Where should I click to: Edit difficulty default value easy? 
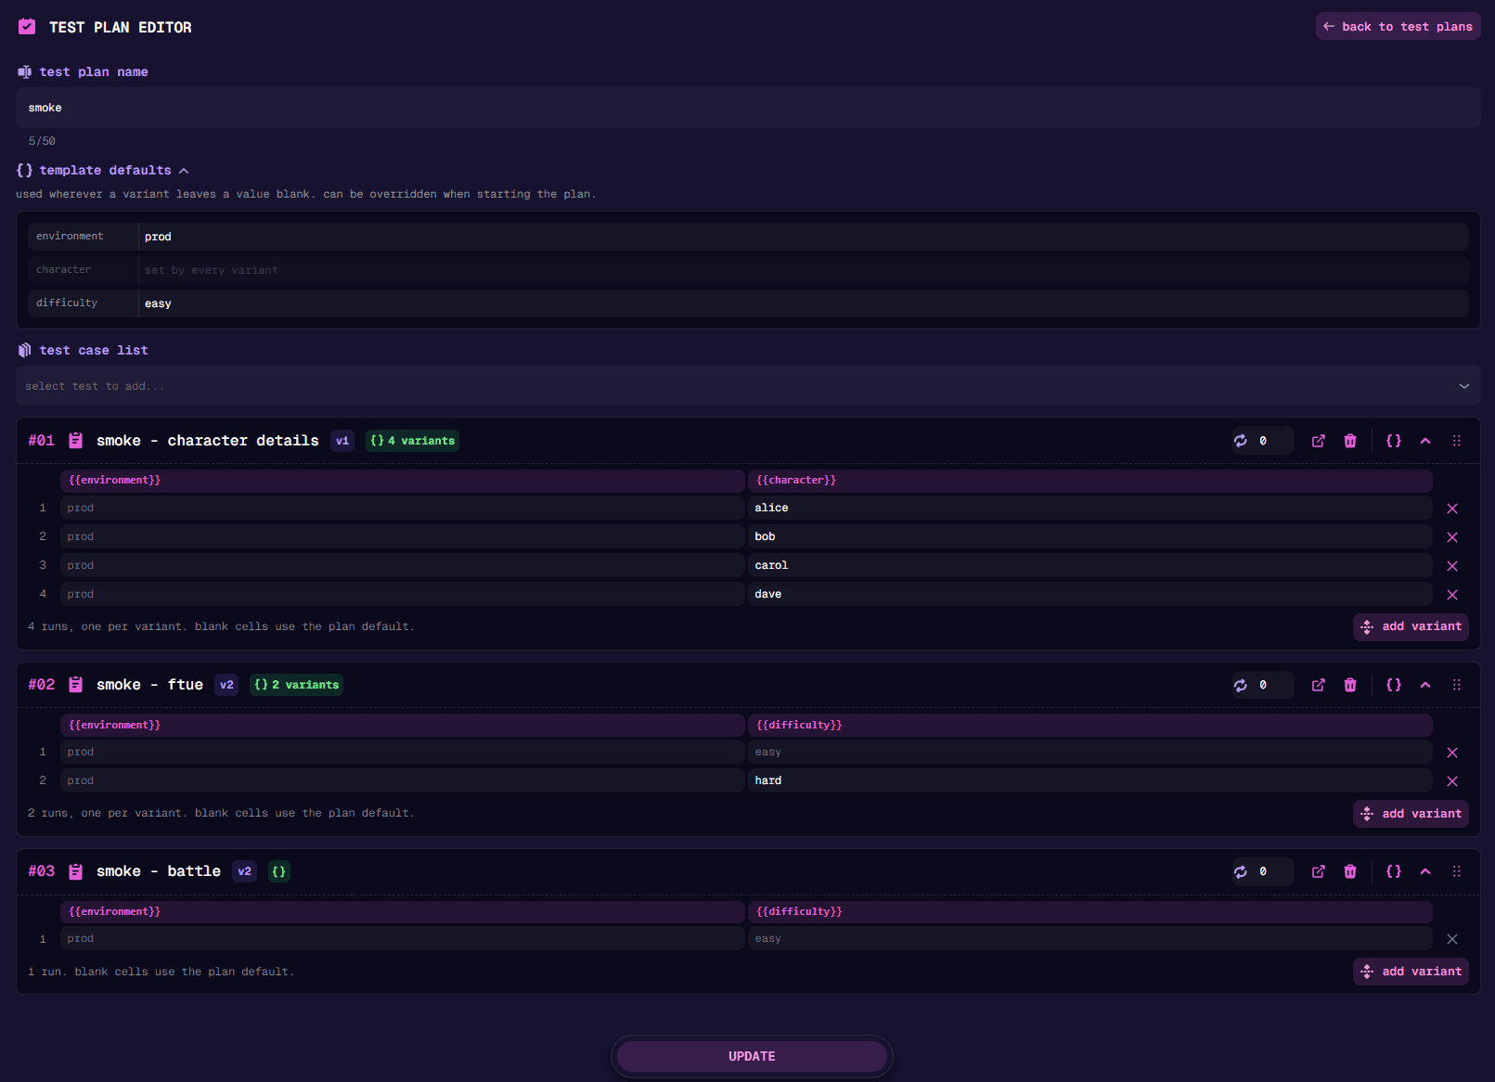point(804,303)
